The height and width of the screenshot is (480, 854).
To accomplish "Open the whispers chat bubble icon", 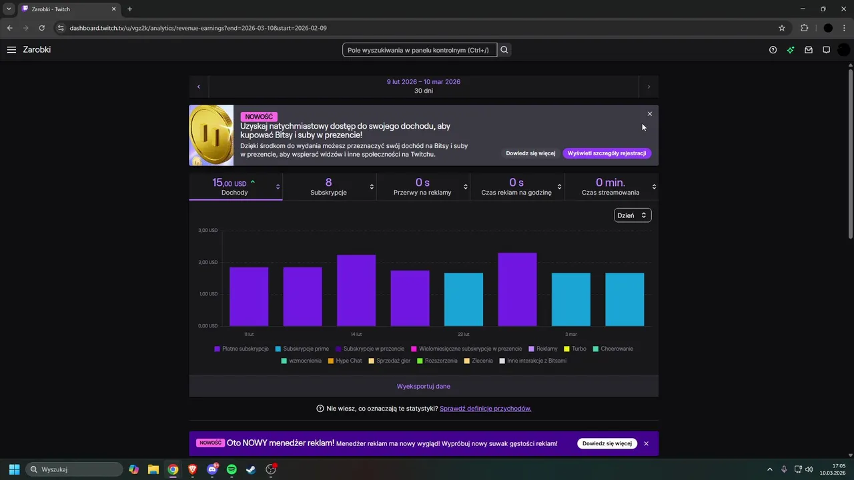I will (x=826, y=50).
